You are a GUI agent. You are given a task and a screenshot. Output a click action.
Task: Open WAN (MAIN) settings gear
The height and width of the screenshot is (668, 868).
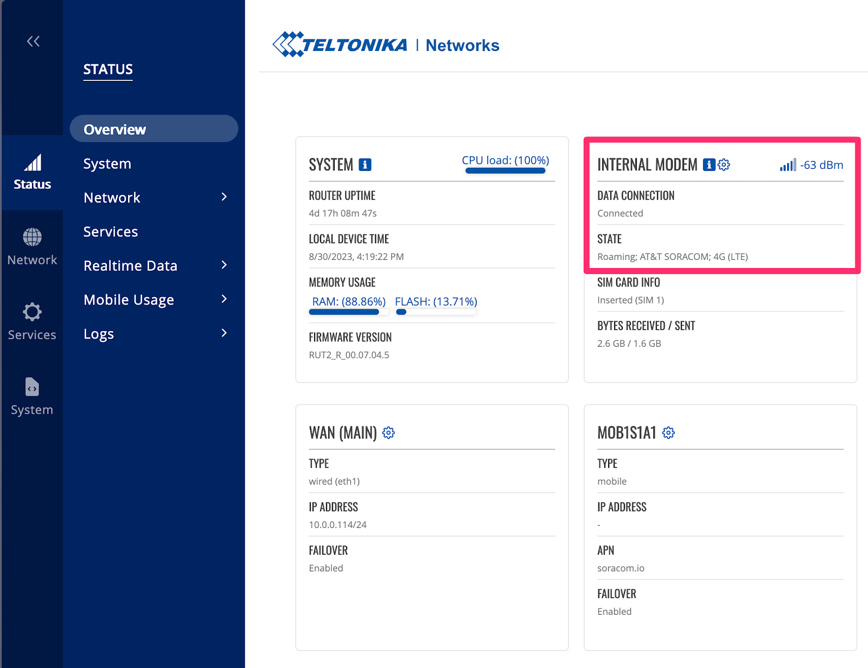[388, 432]
